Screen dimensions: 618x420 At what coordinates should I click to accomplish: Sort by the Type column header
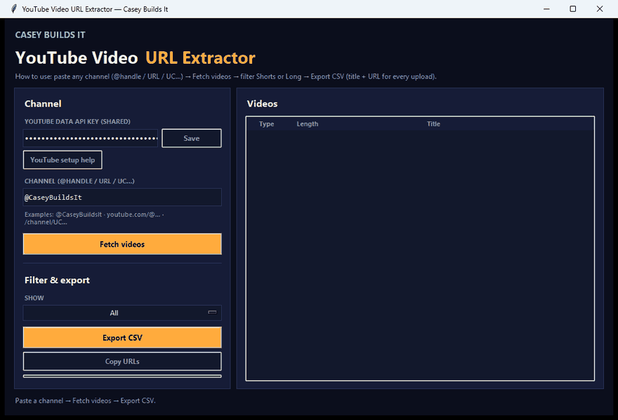(266, 124)
